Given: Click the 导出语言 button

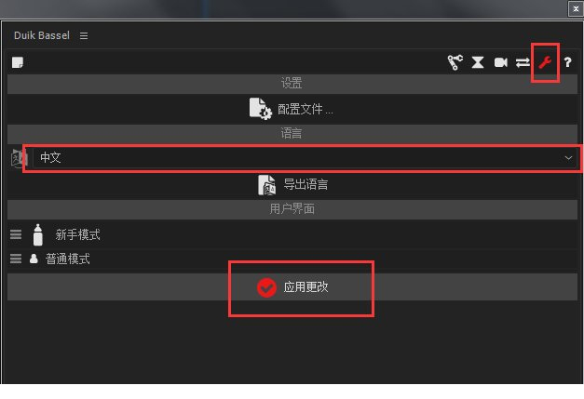Looking at the screenshot, I should click(x=292, y=185).
